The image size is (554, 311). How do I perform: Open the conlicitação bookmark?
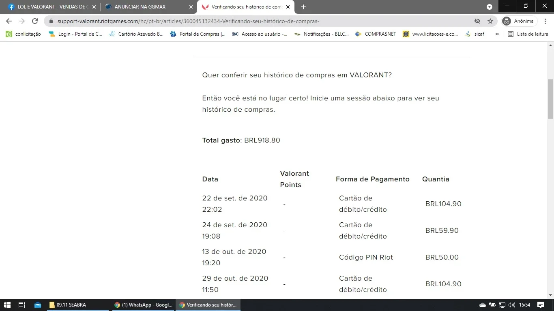[x=24, y=34]
